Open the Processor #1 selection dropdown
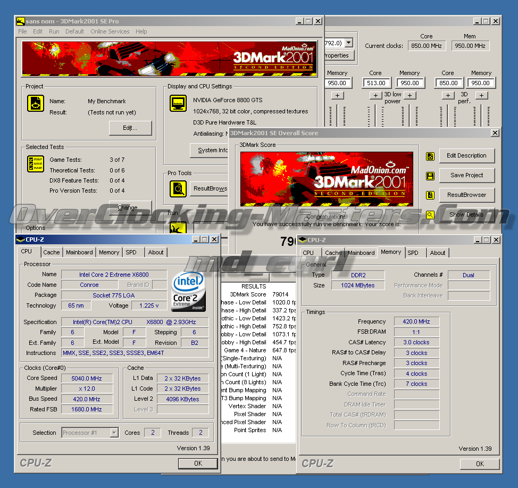The height and width of the screenshot is (488, 518). (x=114, y=433)
